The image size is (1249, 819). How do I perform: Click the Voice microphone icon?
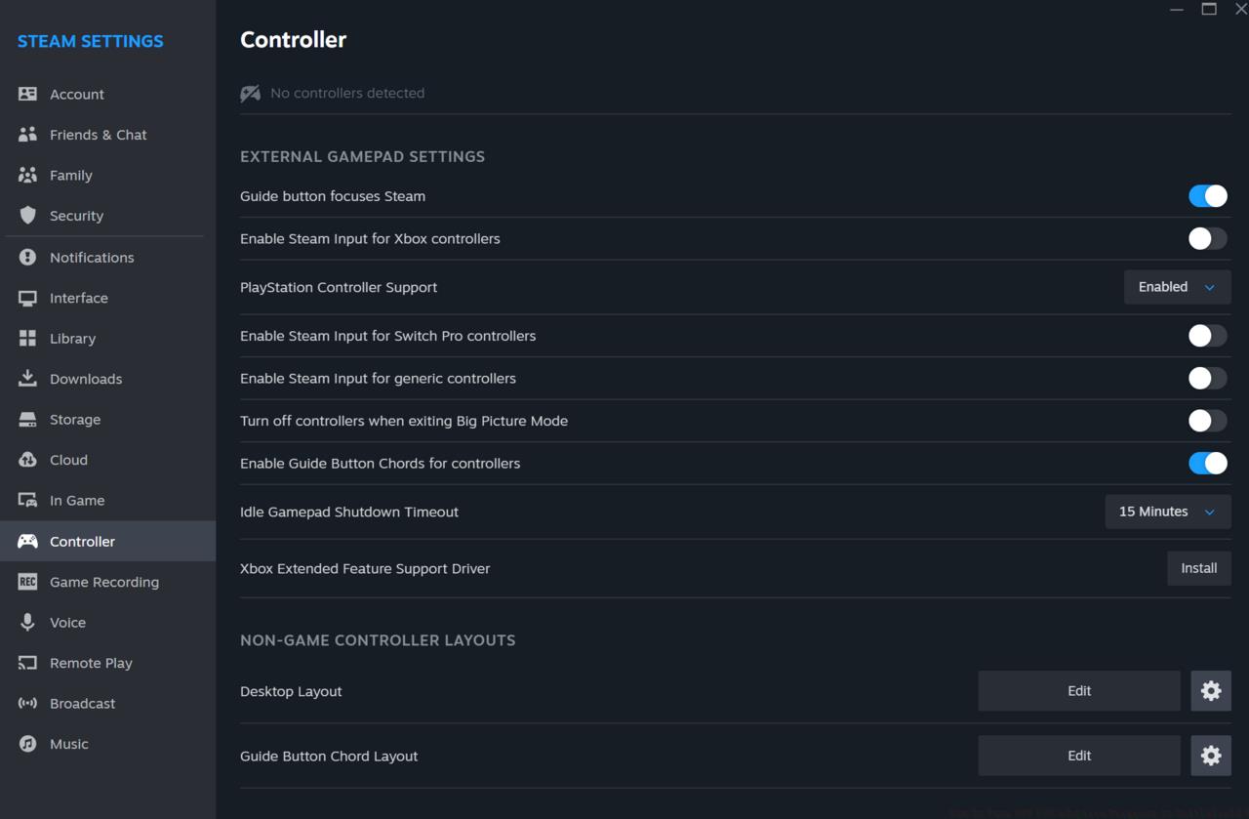pyautogui.click(x=27, y=623)
